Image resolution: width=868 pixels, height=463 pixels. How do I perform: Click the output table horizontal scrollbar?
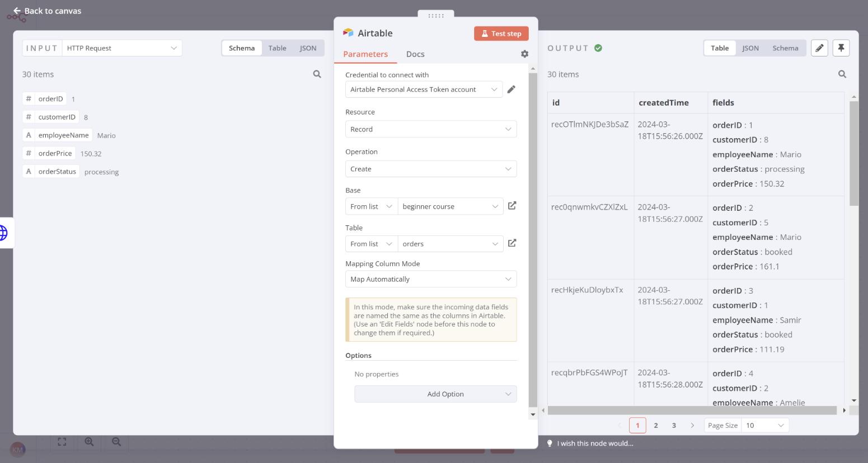[x=692, y=410]
